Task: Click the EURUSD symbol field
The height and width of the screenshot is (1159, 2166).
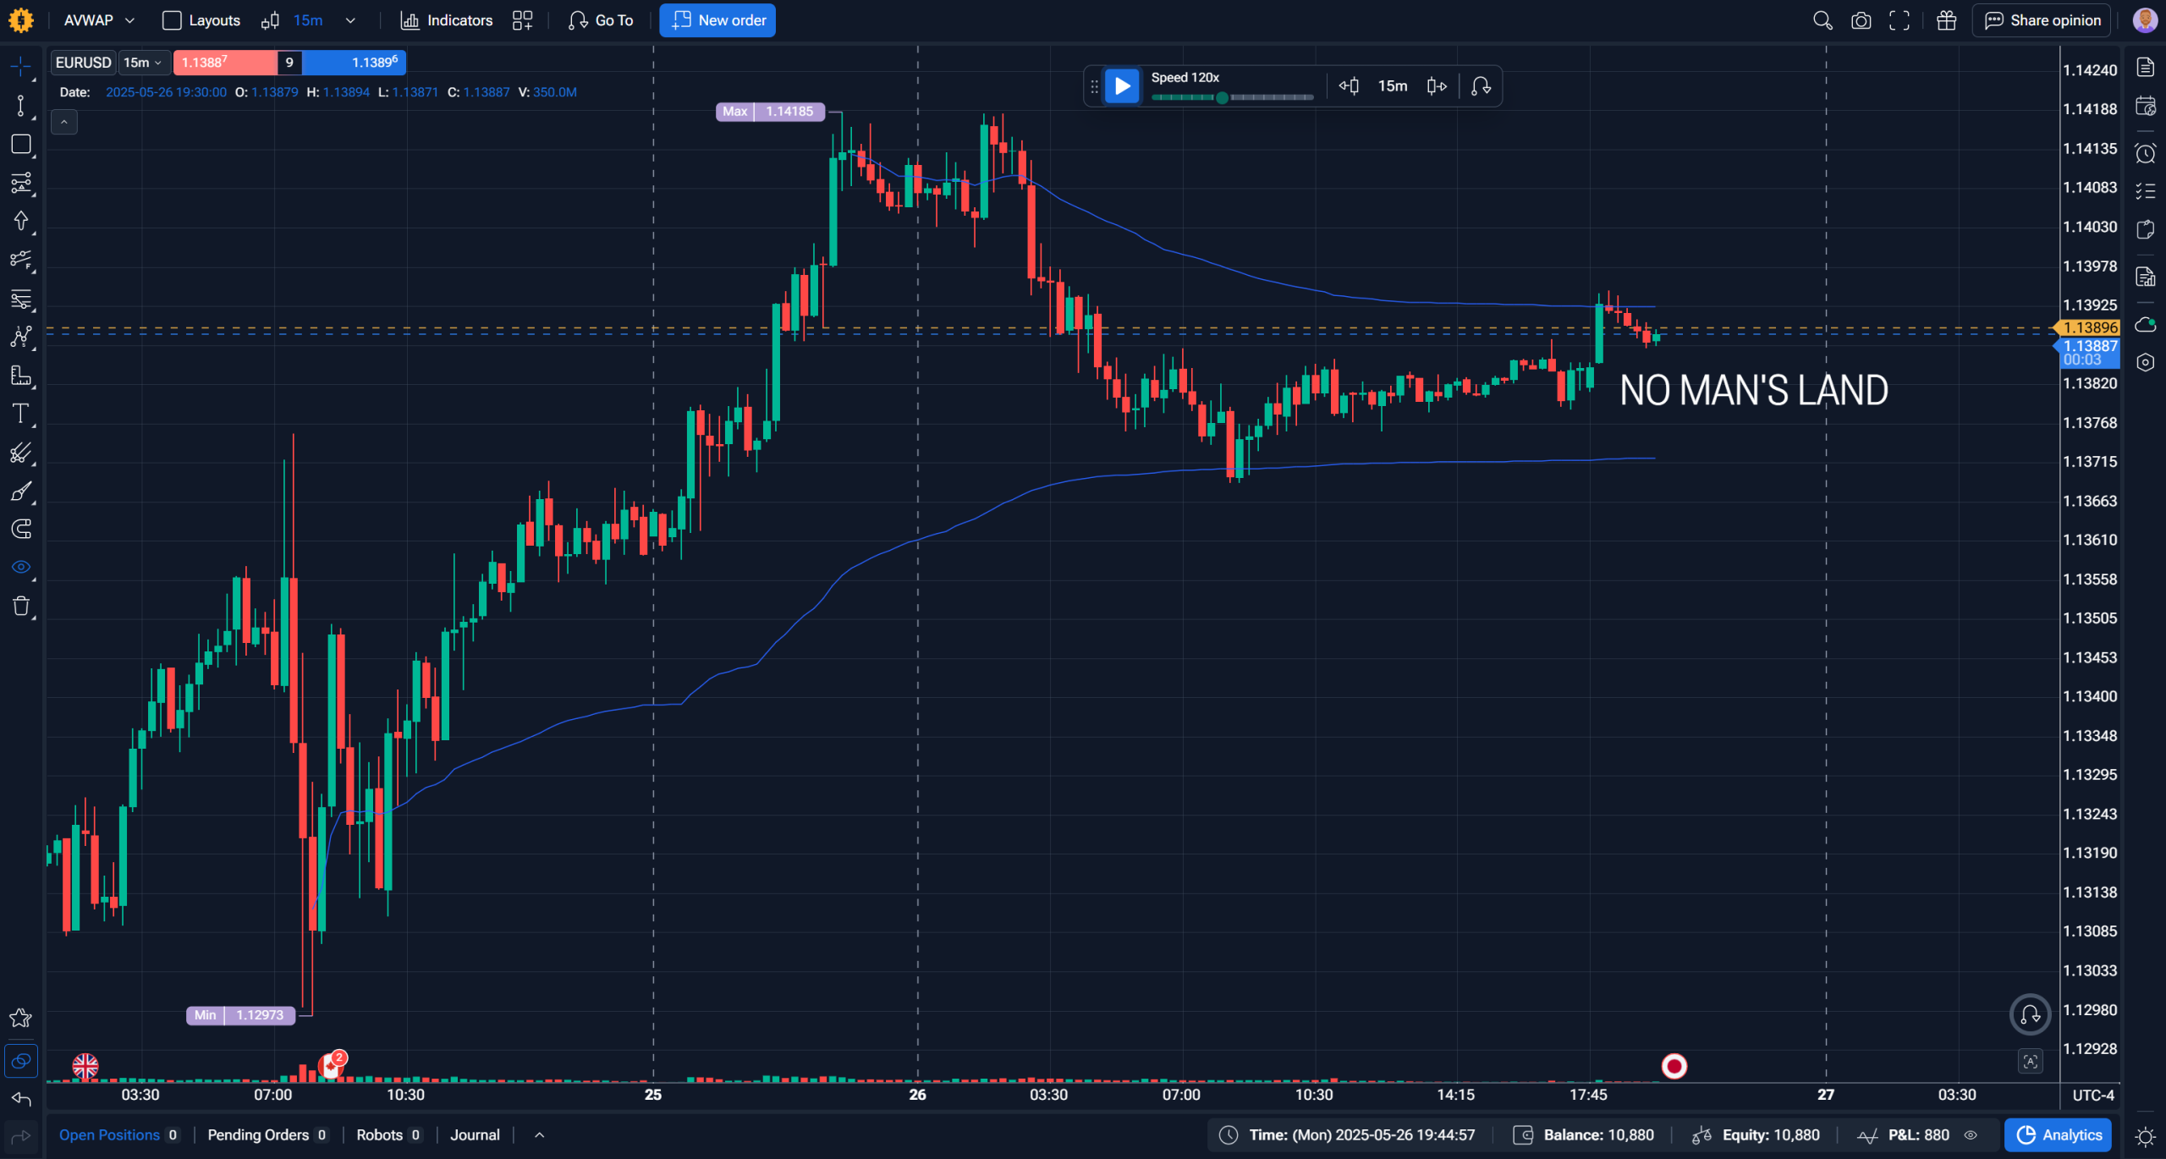Action: 83,63
